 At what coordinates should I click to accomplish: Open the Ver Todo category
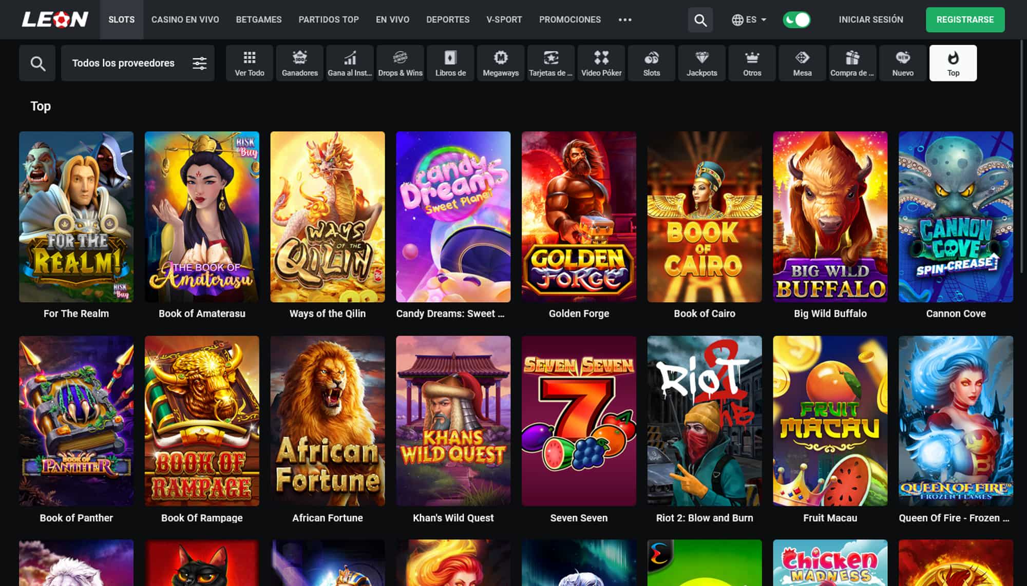(250, 63)
